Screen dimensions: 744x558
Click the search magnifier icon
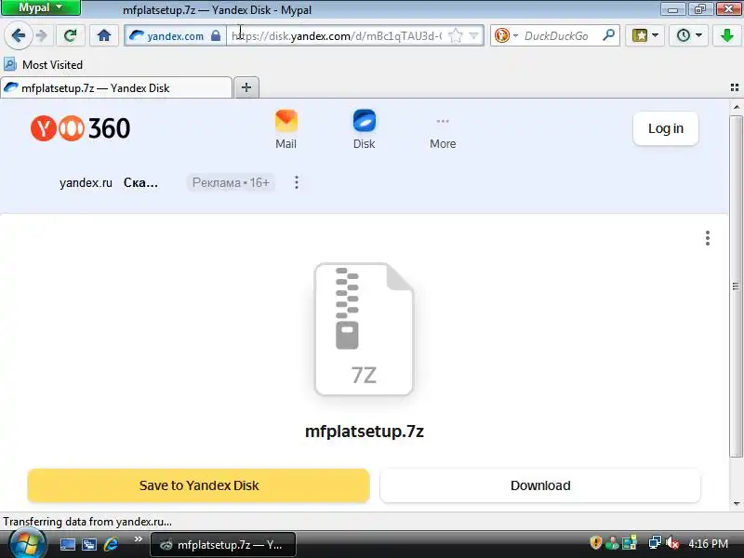[x=609, y=35]
